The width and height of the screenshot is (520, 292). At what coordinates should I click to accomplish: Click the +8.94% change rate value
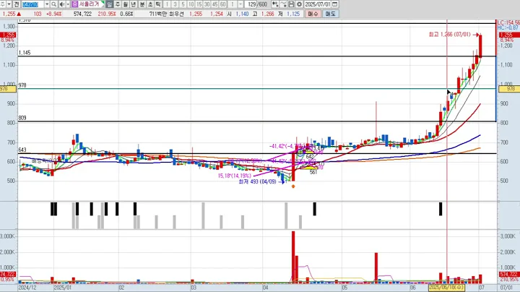(x=53, y=14)
